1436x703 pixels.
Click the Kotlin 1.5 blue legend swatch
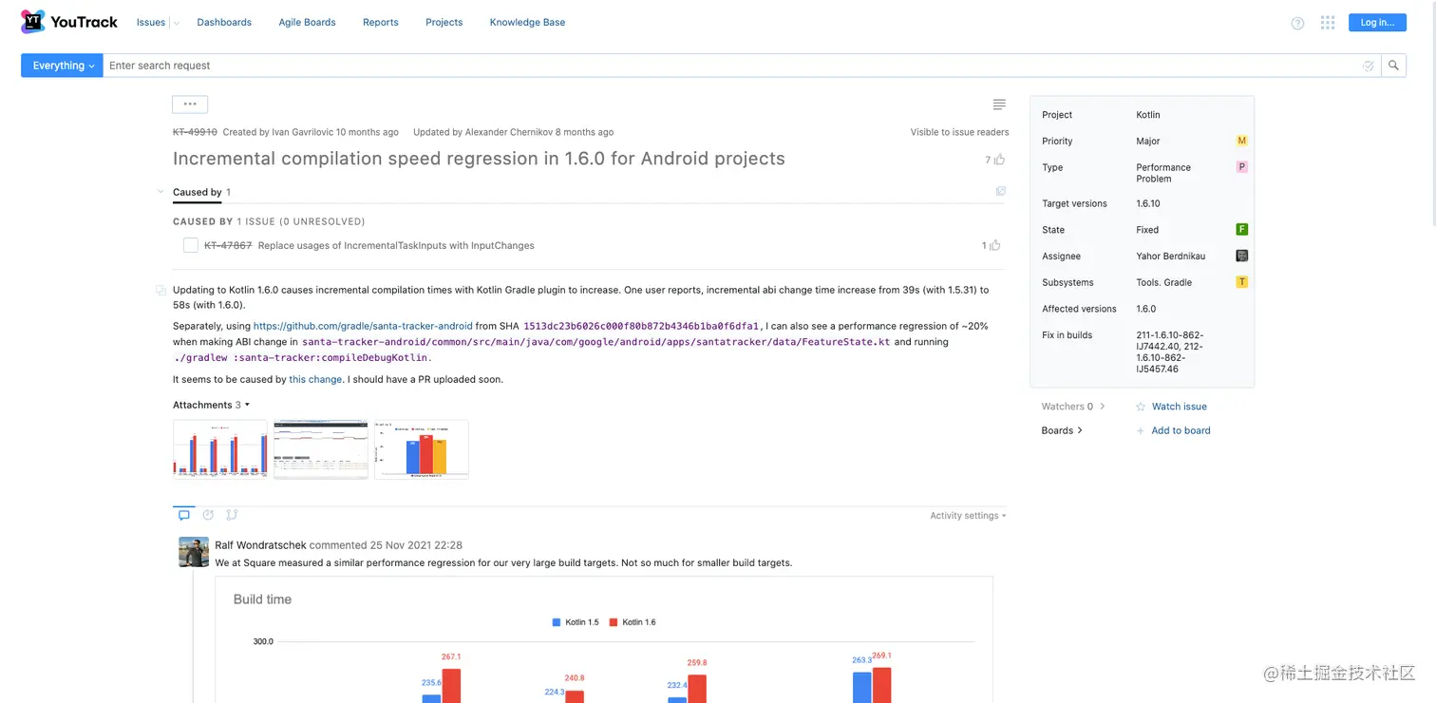(557, 622)
